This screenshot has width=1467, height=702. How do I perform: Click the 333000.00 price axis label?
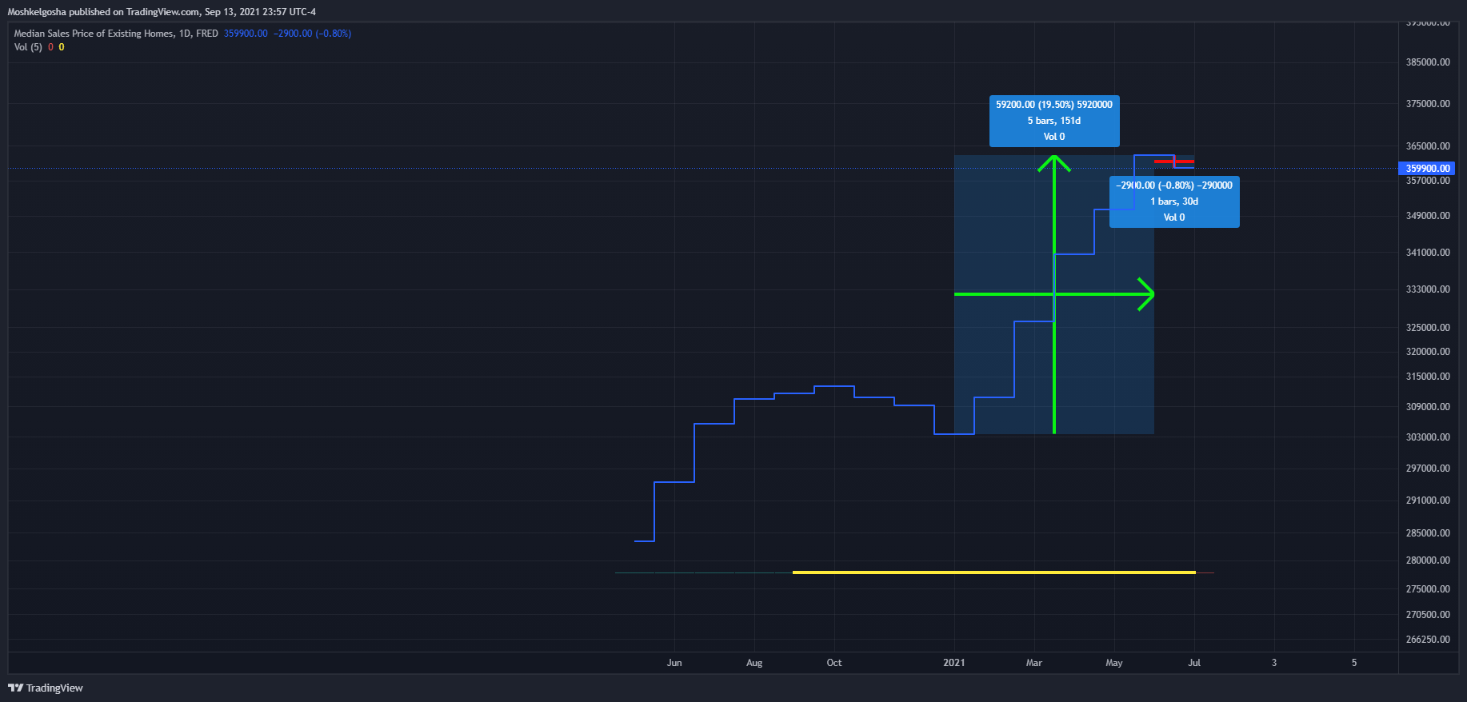1428,289
